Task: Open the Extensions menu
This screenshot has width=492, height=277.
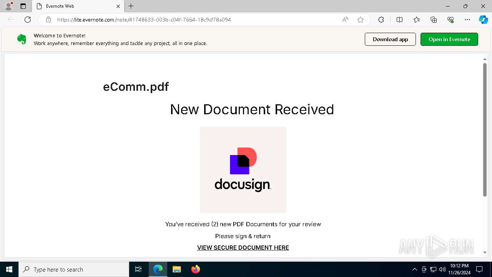Action: pyautogui.click(x=381, y=20)
